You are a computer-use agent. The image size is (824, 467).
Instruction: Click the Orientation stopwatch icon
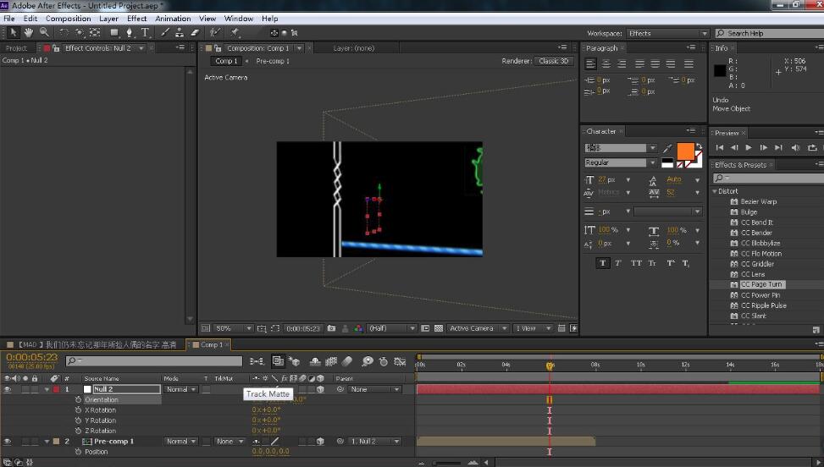(x=79, y=400)
